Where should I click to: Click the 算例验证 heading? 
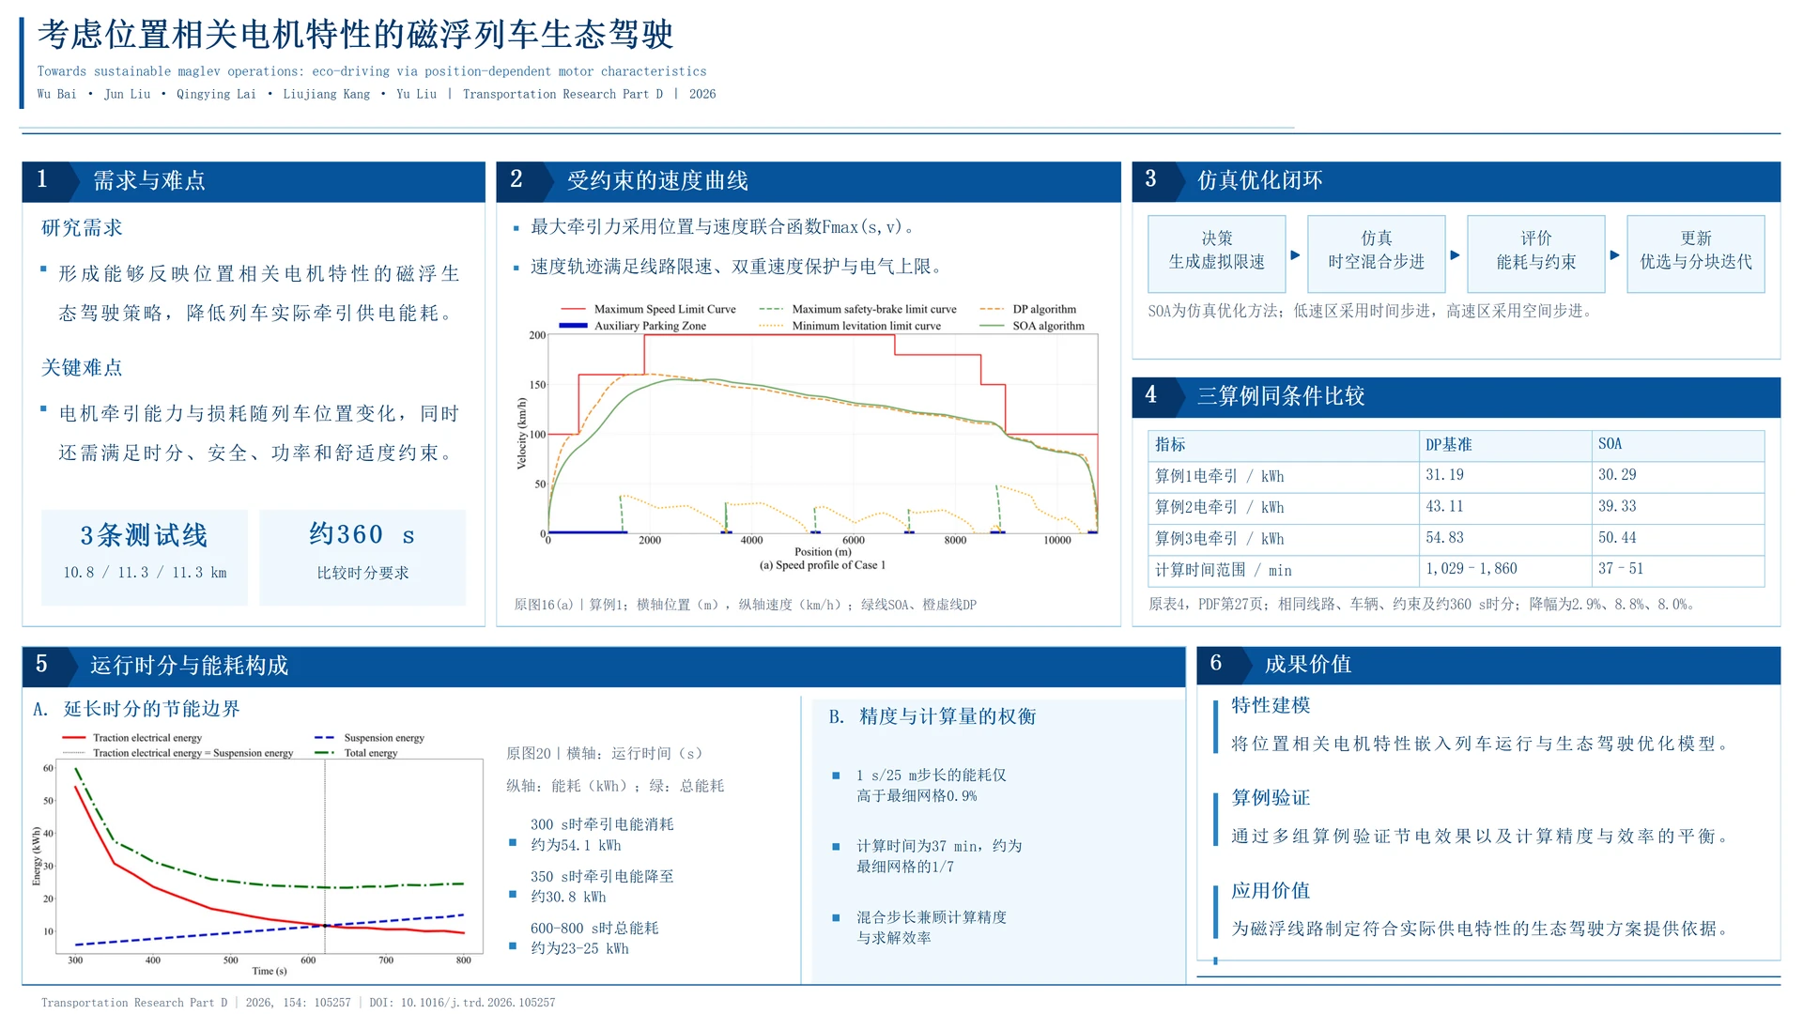pos(1271,798)
